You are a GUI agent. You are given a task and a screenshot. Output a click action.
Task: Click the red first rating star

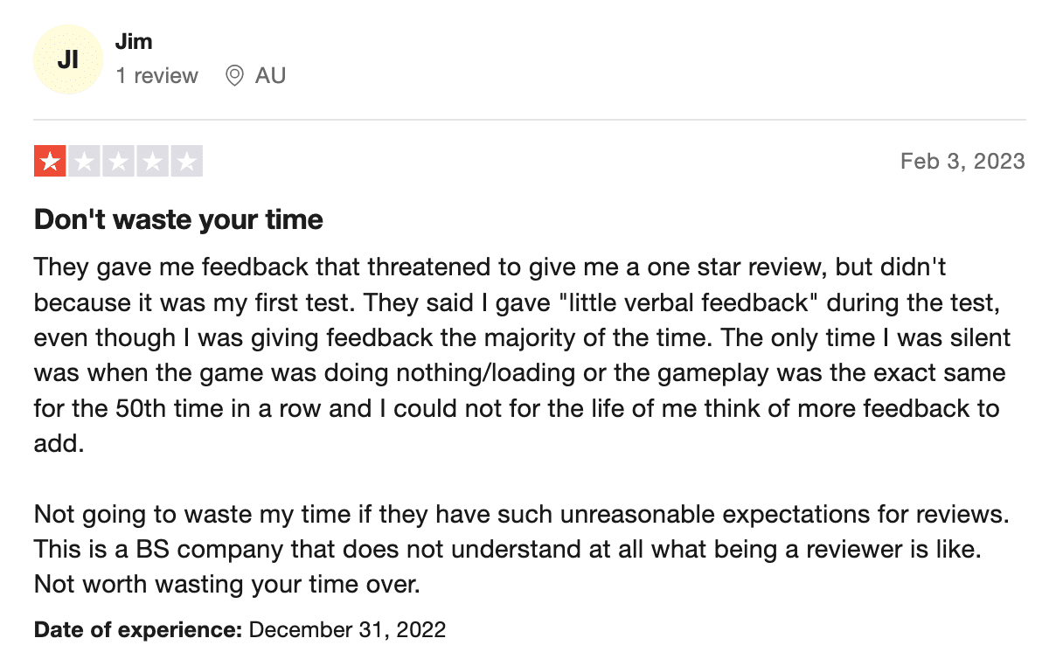[50, 162]
